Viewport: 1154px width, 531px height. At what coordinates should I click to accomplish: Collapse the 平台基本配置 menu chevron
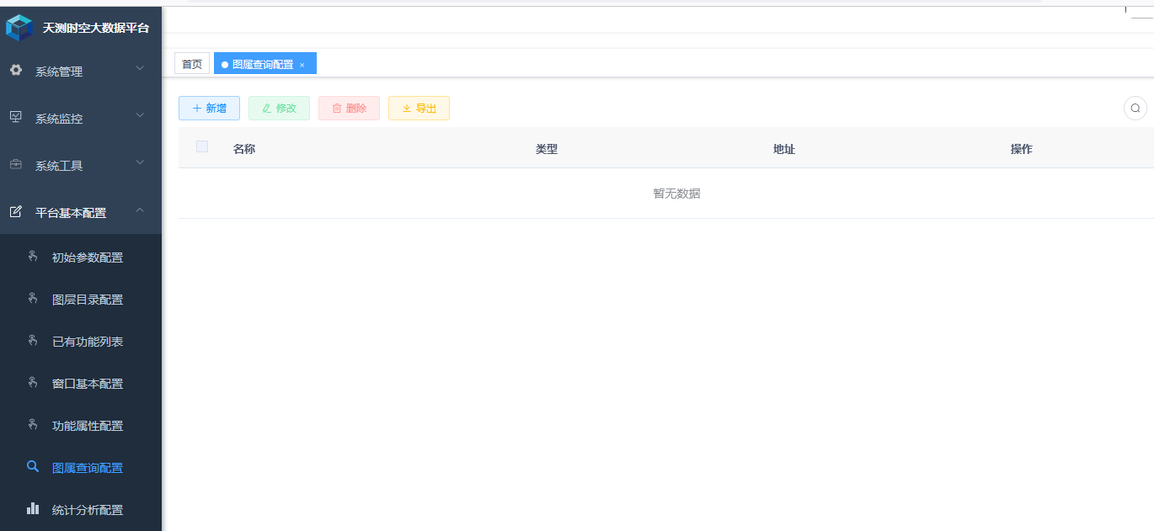140,210
